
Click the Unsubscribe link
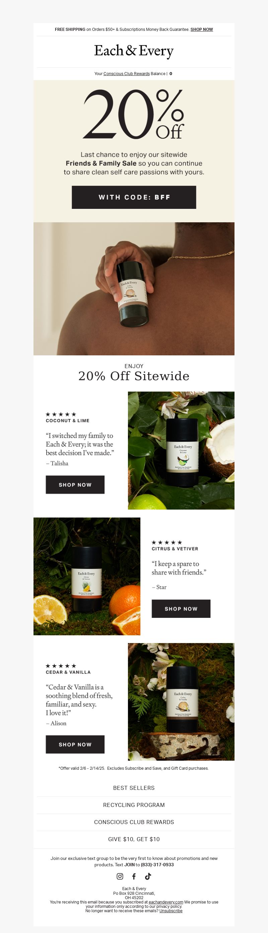pos(171,911)
